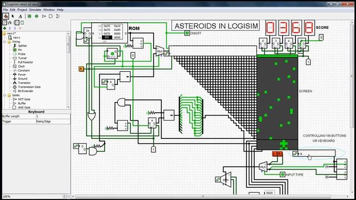
Task: Open the Help menu
Action: (60, 10)
